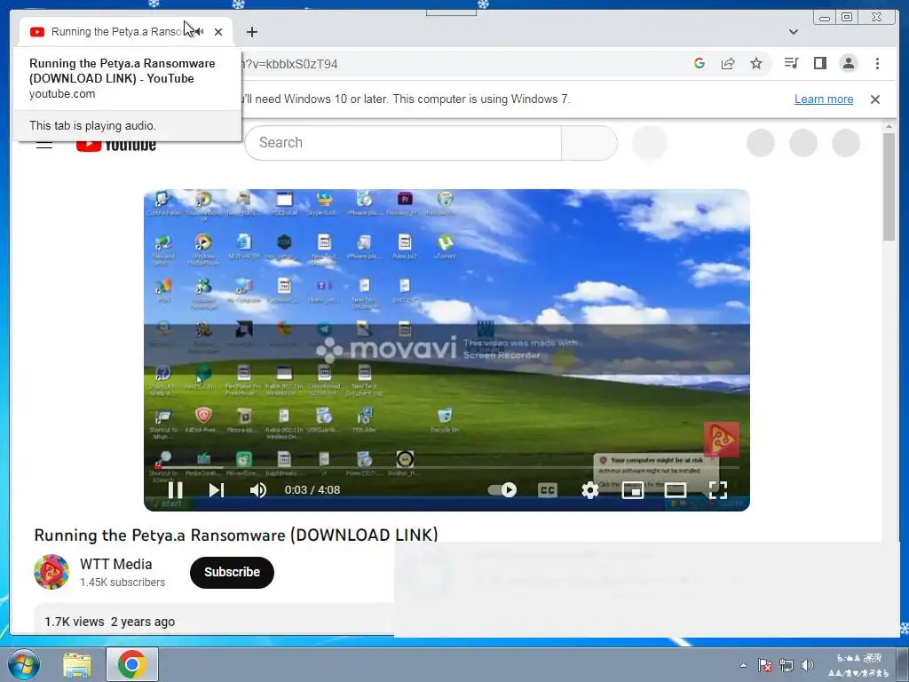Screen dimensions: 909x682
Task: Toggle Chrome side panel
Action: pyautogui.click(x=819, y=63)
